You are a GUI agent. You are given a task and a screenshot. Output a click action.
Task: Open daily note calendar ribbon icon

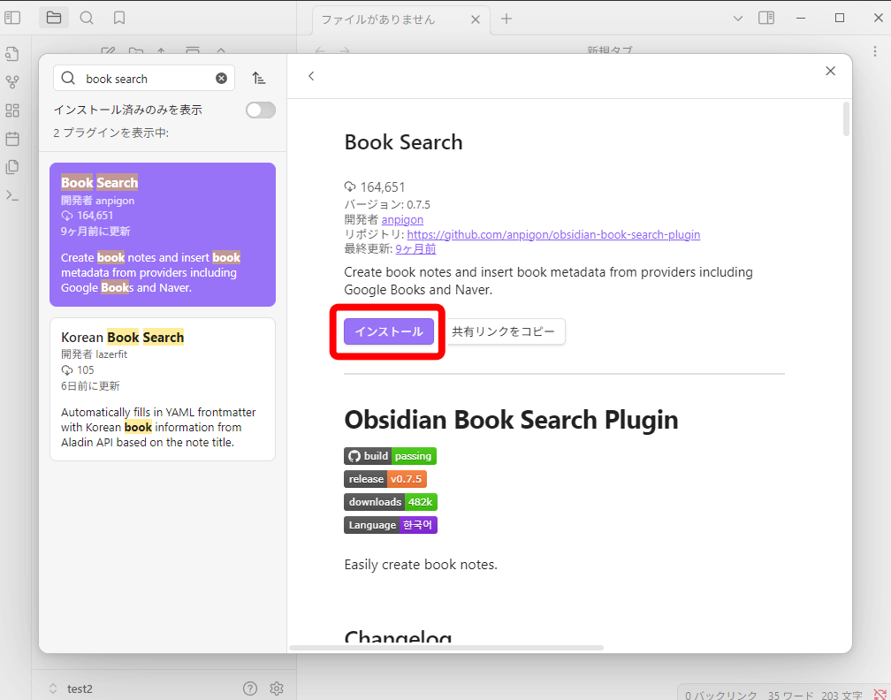coord(12,139)
